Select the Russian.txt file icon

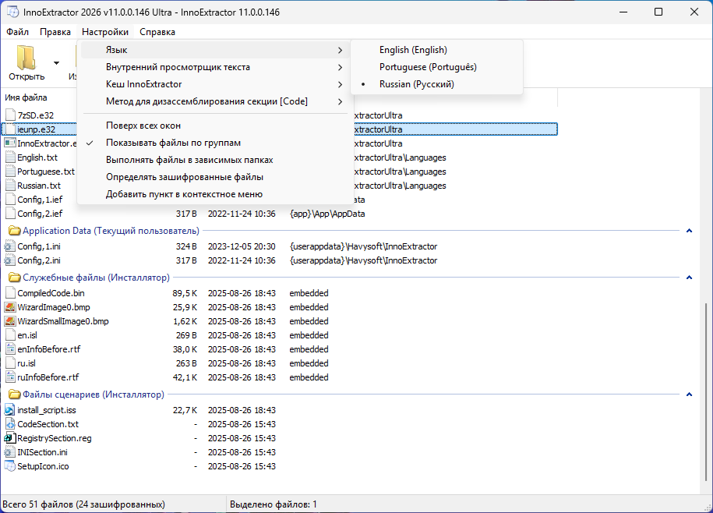[10, 186]
